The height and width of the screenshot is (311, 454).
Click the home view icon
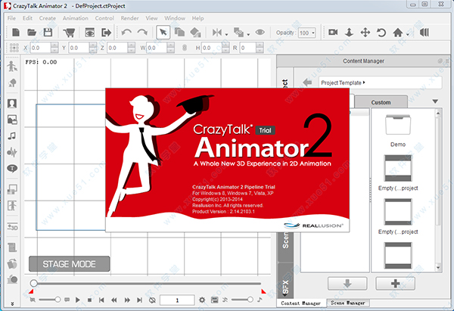pos(398,33)
